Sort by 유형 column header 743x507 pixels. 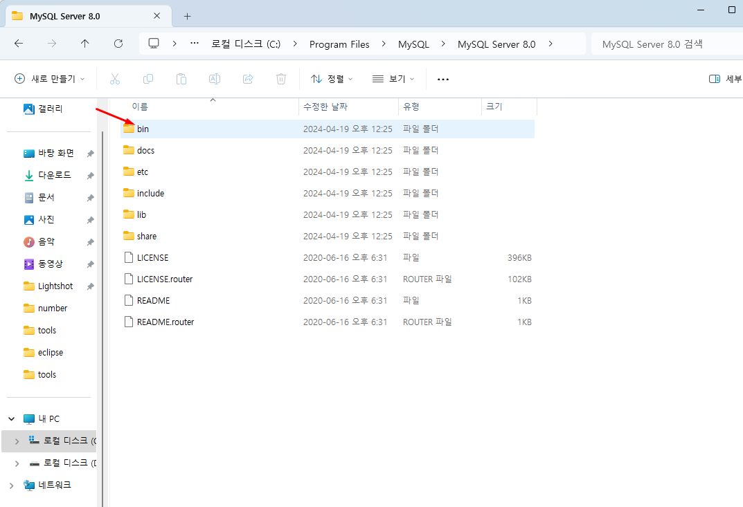tap(440, 107)
